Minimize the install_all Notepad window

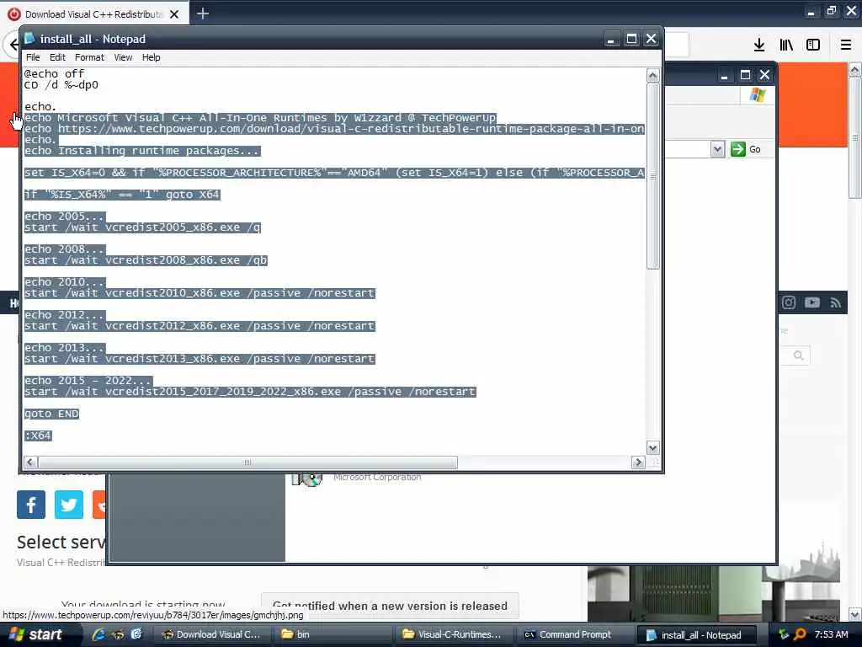coord(611,39)
